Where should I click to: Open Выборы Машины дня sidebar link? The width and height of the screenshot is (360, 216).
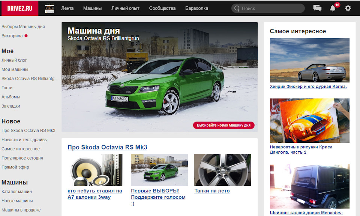tap(23, 27)
